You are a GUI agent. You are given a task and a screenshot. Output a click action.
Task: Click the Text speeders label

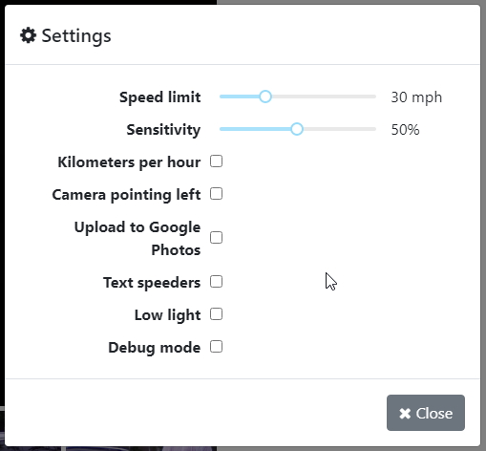152,283
